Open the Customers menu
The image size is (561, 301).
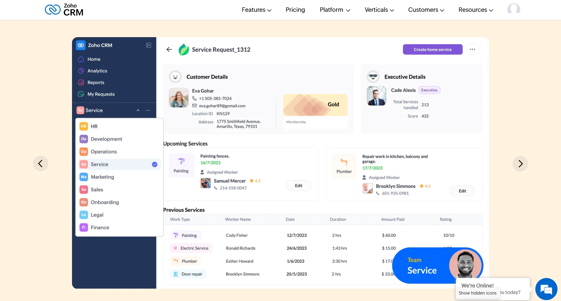pos(426,10)
